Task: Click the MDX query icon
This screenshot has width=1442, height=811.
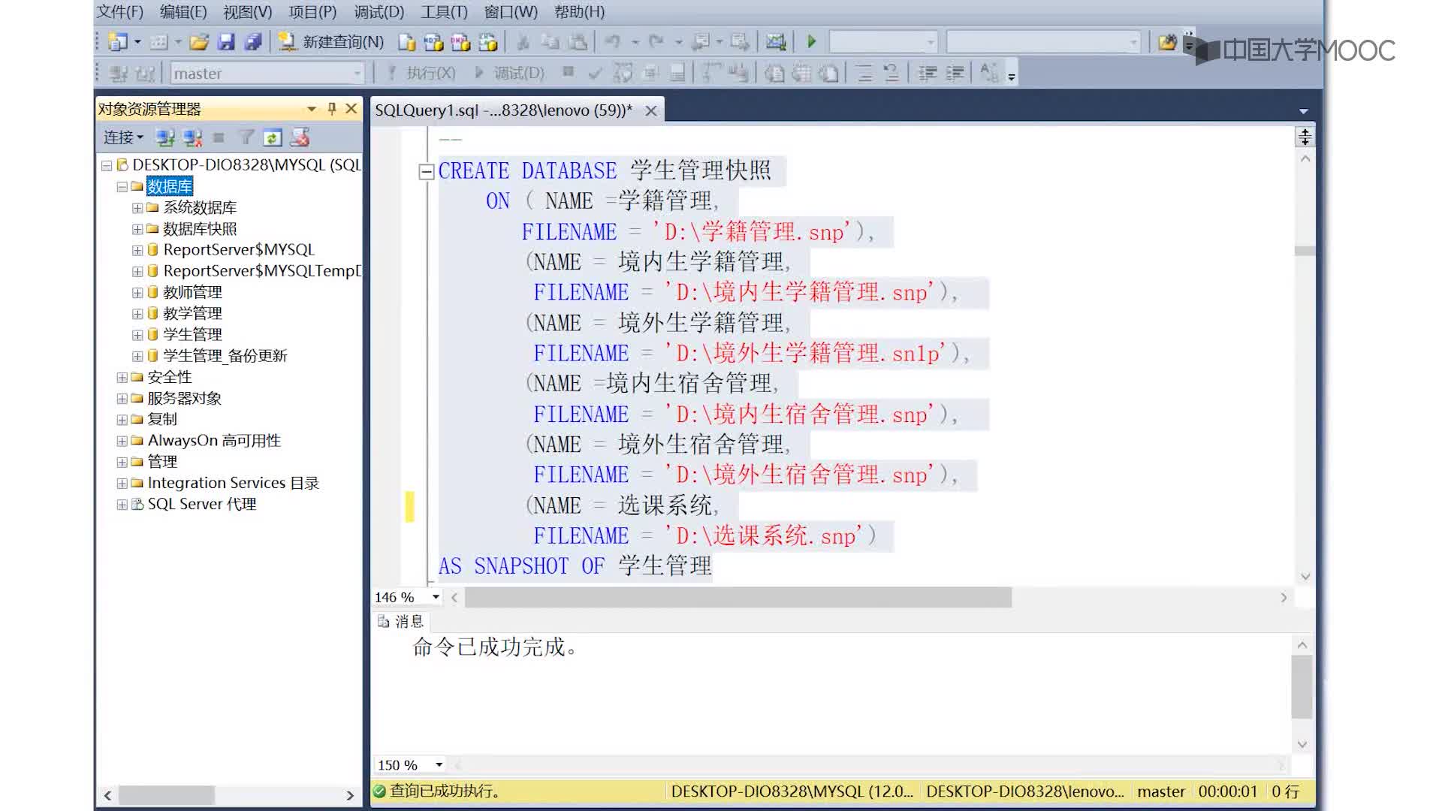Action: 433,42
